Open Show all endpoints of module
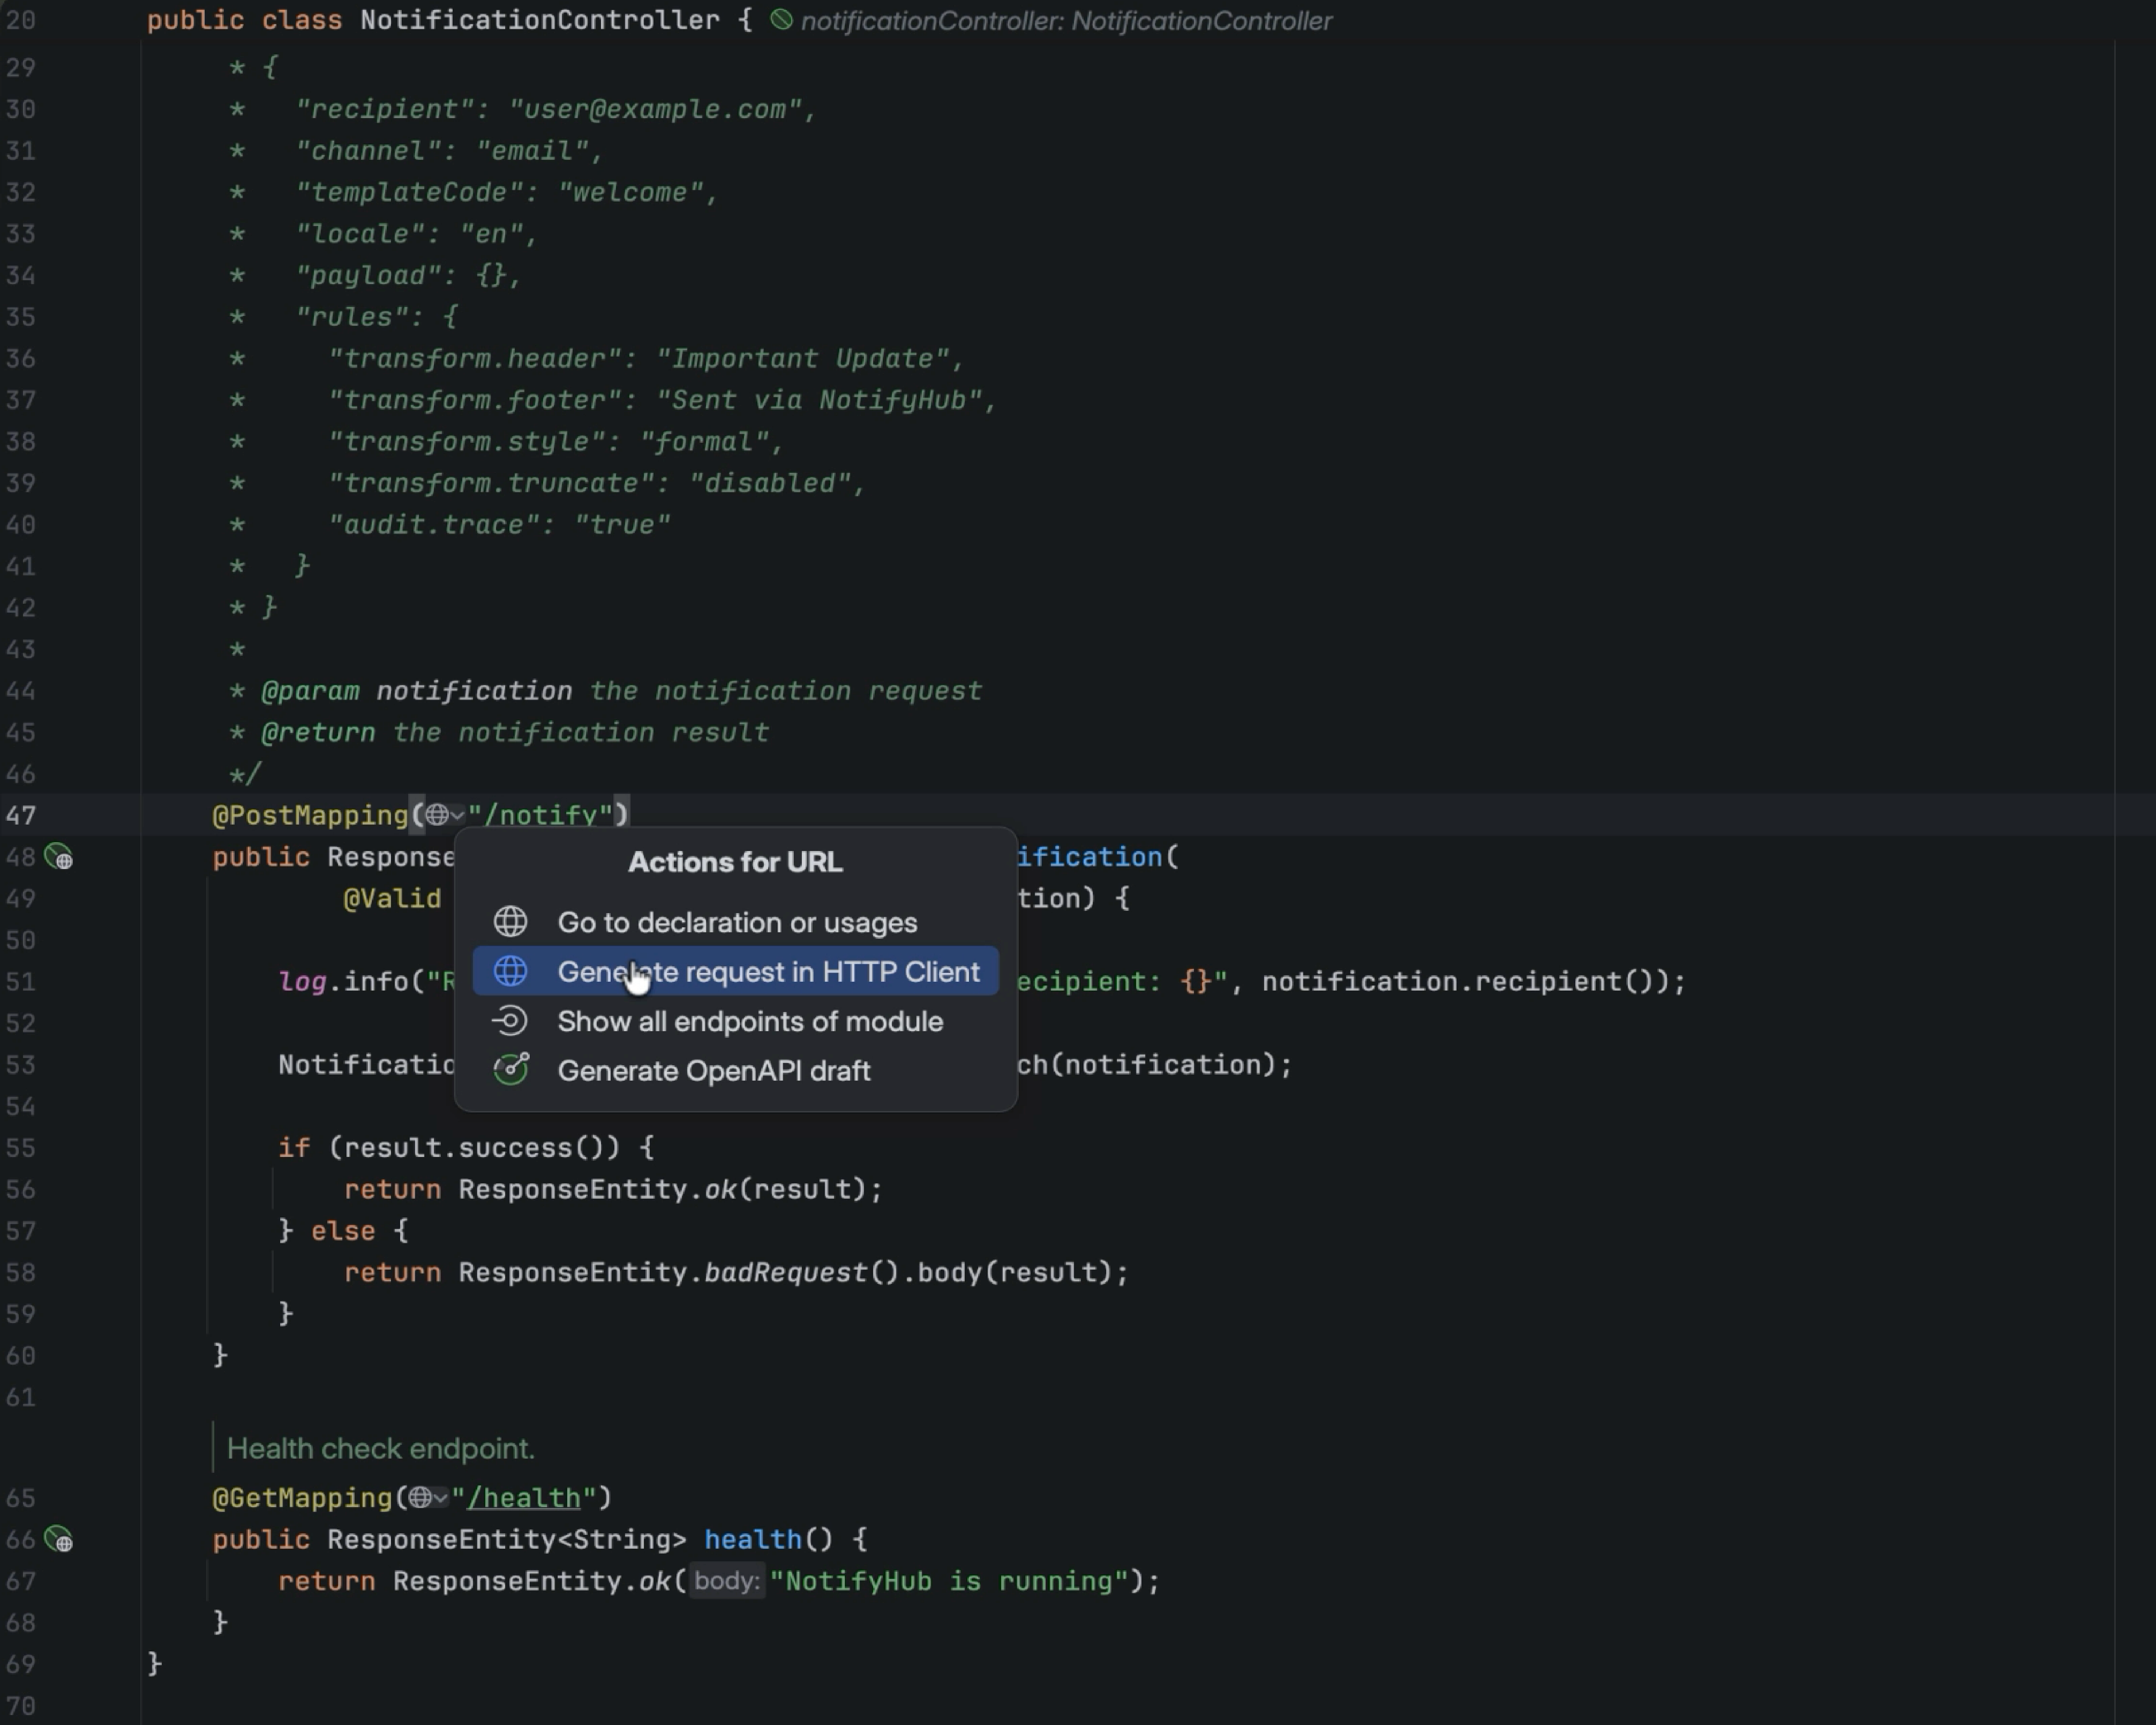Image resolution: width=2156 pixels, height=1725 pixels. (x=735, y=1021)
